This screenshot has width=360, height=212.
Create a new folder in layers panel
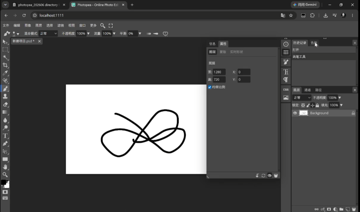pos(341,209)
